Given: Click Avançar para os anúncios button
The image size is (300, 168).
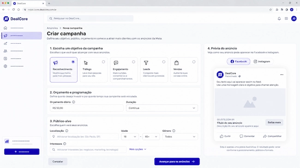Looking at the screenshot, I should click(177, 162).
